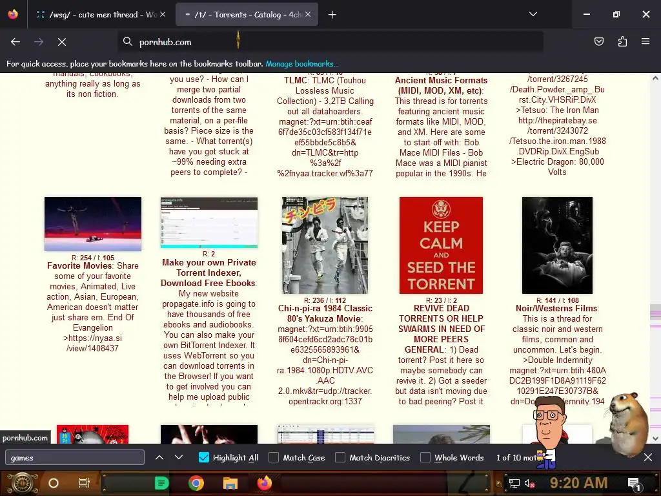Screen dimensions: 661x496
Task: Open the notification center speech bubble icon
Action: [634, 483]
